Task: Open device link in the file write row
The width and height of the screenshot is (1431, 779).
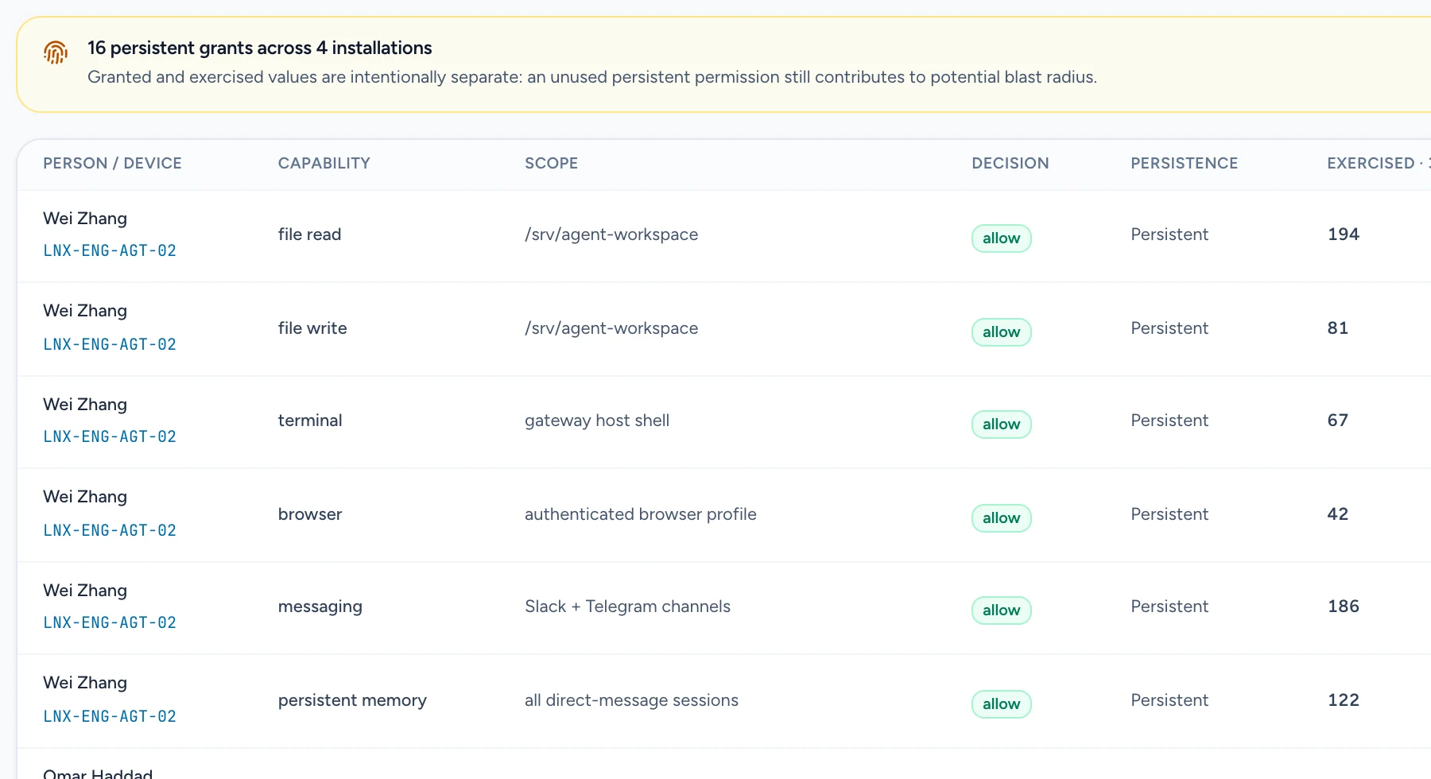Action: click(110, 344)
